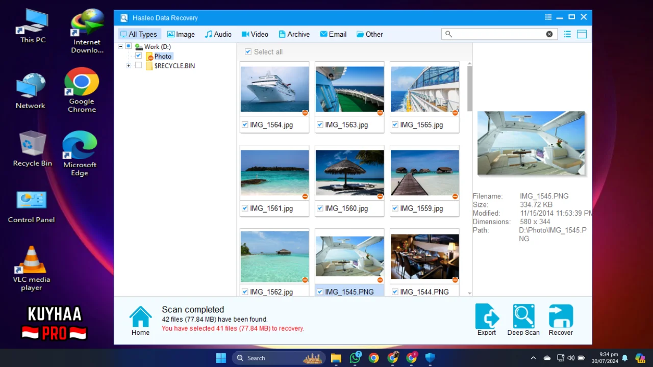Open File Explorer from taskbar
Viewport: 653px width, 367px height.
(336, 358)
